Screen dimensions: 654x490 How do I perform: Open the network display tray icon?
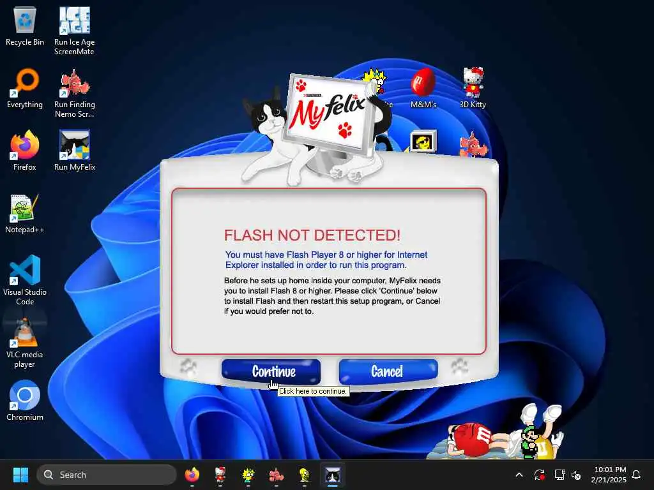(559, 475)
